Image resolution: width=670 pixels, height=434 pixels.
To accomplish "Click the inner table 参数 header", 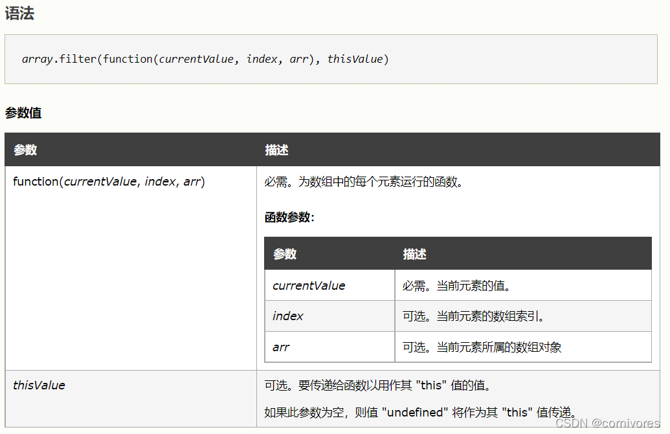I will (x=285, y=254).
